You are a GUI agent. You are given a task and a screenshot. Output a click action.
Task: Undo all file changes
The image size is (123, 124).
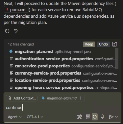(x=103, y=44)
